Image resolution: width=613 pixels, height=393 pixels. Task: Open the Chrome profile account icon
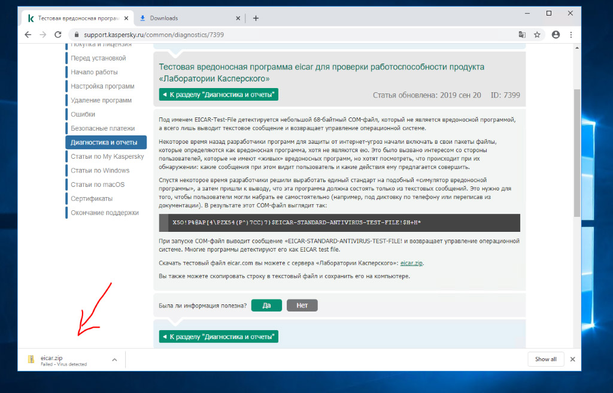coord(556,35)
